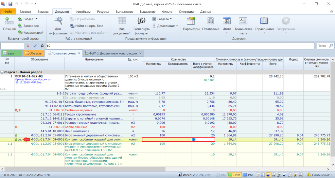Open Техническая часть

[x=243, y=26]
